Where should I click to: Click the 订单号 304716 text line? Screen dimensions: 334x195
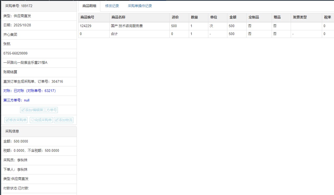point(33,81)
